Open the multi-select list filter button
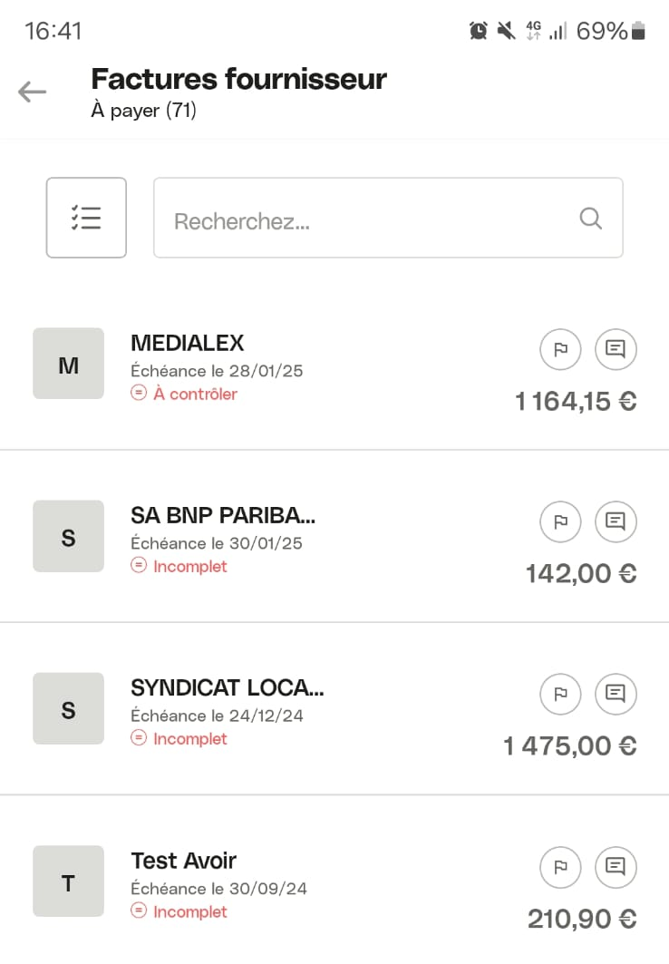This screenshot has width=669, height=964. [x=86, y=218]
